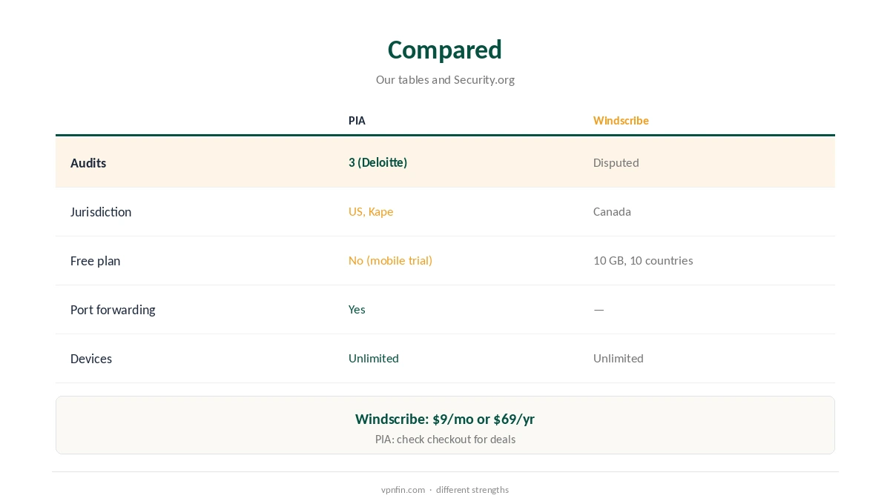Click the "Compared" heading
The width and height of the screenshot is (890, 504).
(445, 50)
